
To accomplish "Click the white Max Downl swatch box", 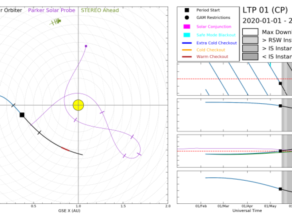I will point(250,32).
